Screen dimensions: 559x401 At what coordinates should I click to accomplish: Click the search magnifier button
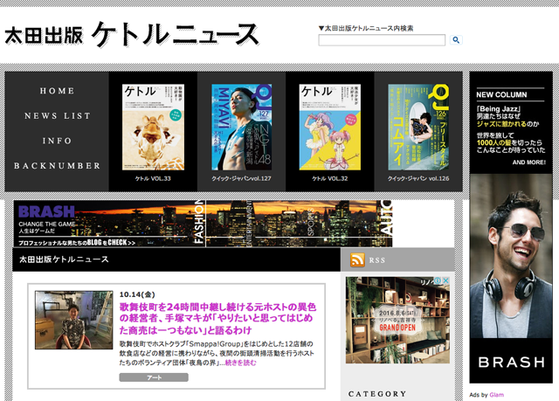[x=456, y=40]
